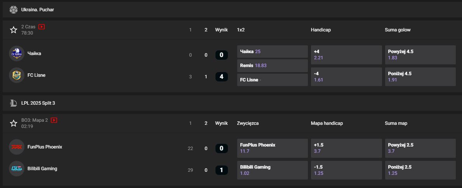Viewport: 462px width, 188px height.
Task: Click Bilibili Gaming total score 1
Action: pos(222,170)
